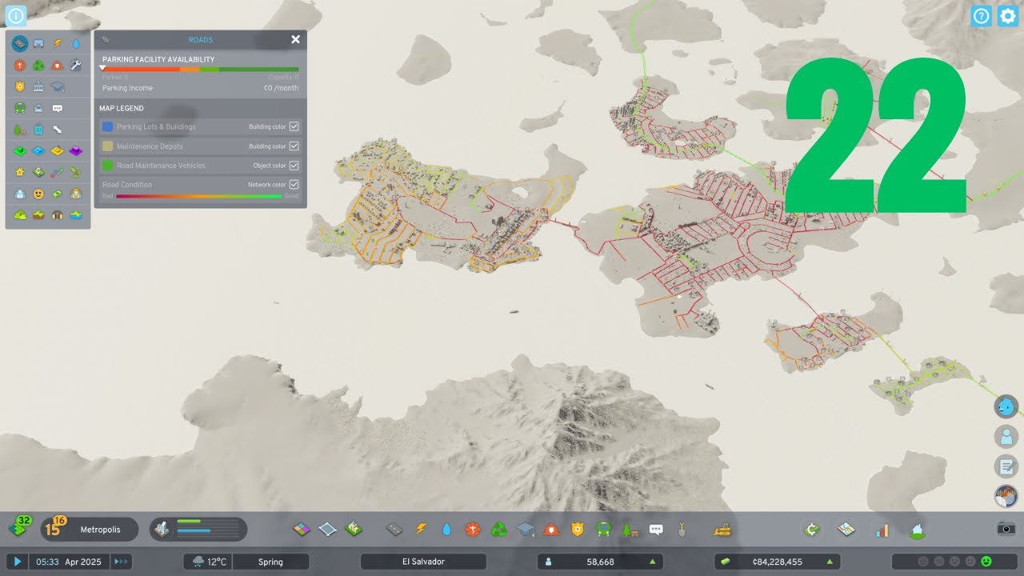Screen dimensions: 1024x576
Task: Open the wrench maintenance info view icon
Action: coord(77,65)
